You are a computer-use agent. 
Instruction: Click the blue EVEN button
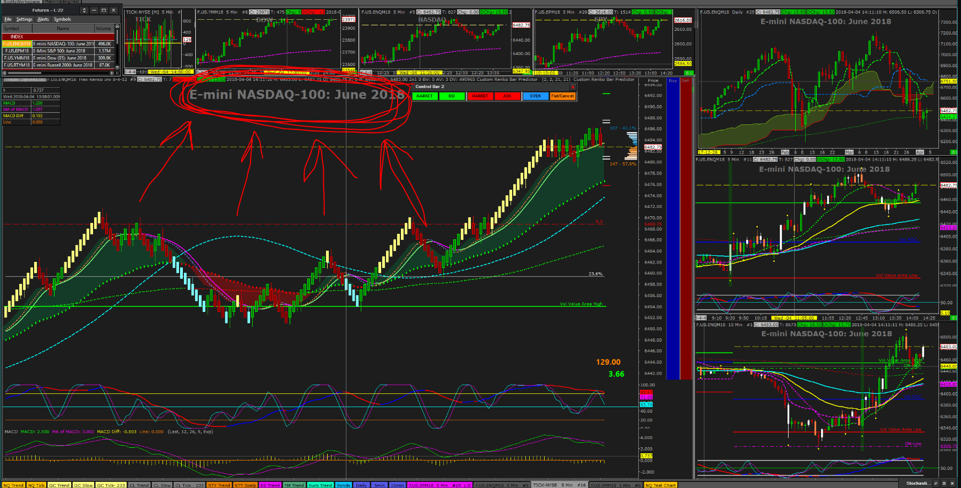[x=535, y=96]
